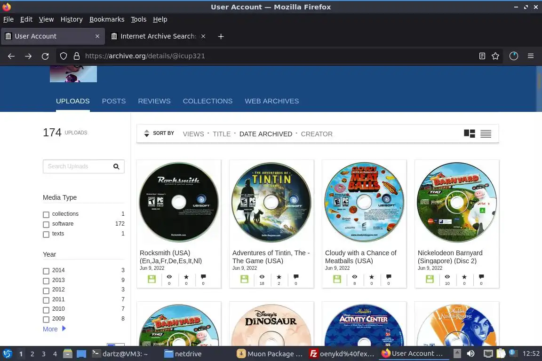The height and width of the screenshot is (361, 542).
Task: Go back to the previous page
Action: 11,56
